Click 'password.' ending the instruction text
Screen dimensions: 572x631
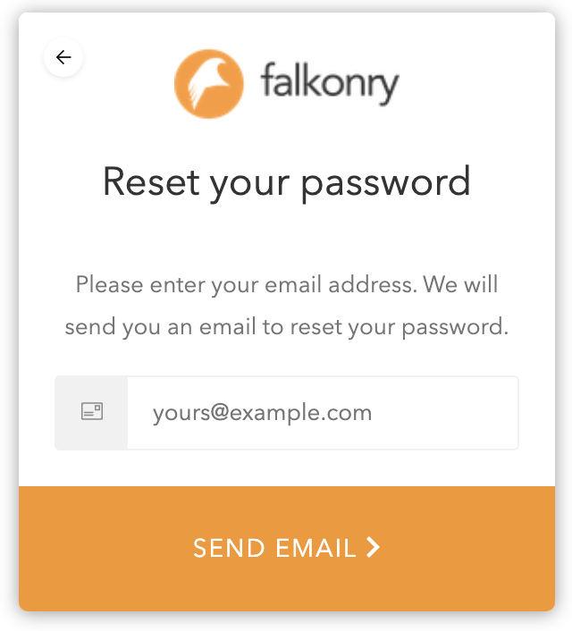pos(455,327)
